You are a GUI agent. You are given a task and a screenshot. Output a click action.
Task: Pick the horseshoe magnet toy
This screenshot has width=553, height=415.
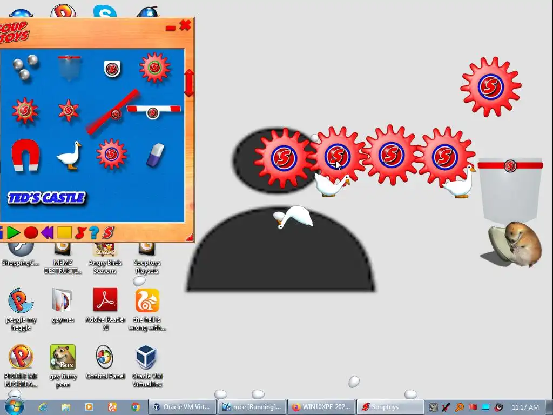(25, 155)
